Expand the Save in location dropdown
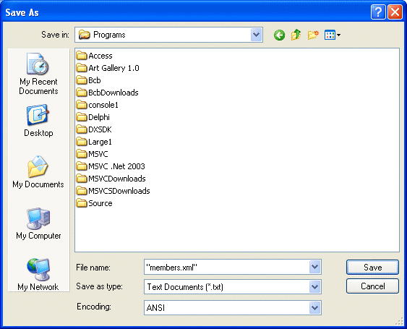The width and height of the screenshot is (407, 329). click(256, 35)
